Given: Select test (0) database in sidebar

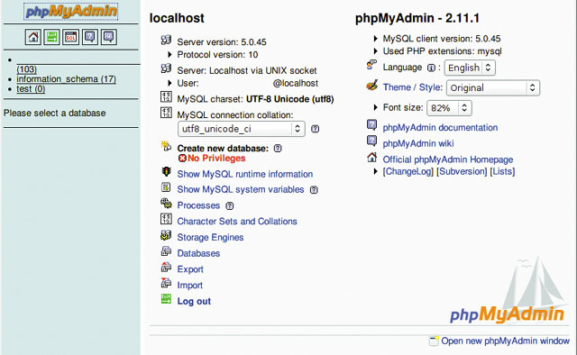Looking at the screenshot, I should [31, 89].
